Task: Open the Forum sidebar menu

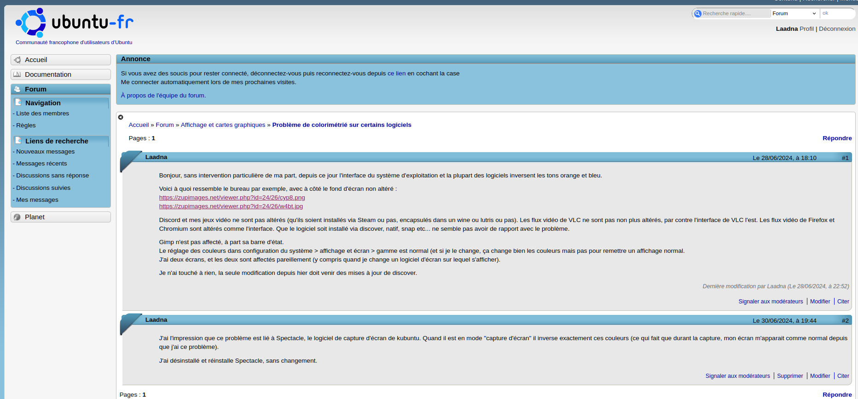Action: click(61, 89)
